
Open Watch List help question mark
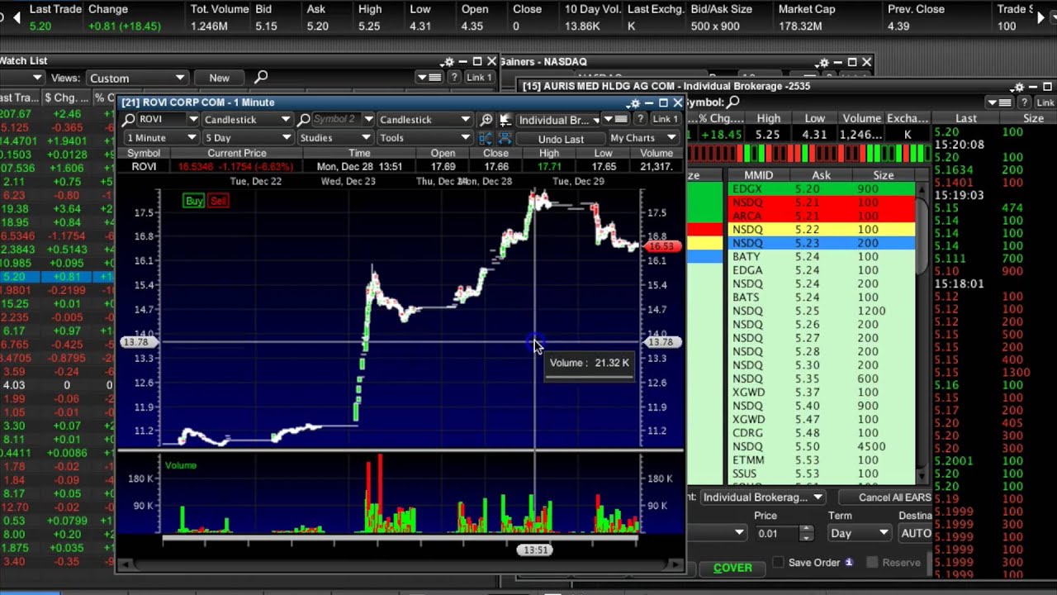tap(454, 78)
